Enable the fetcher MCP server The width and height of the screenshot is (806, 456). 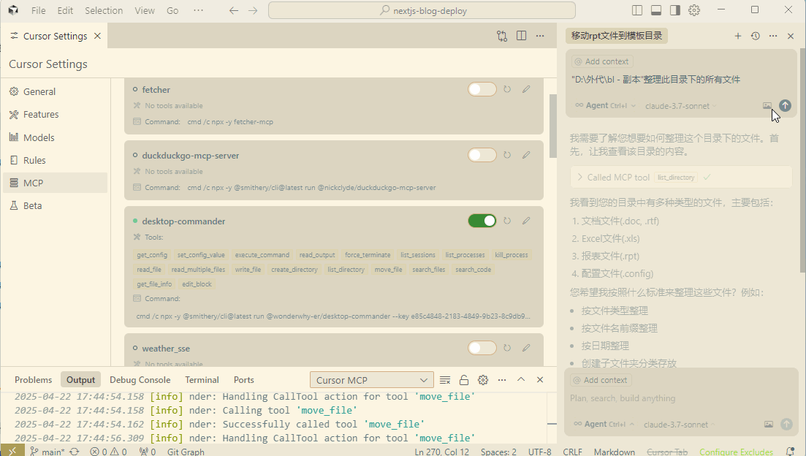(x=482, y=89)
